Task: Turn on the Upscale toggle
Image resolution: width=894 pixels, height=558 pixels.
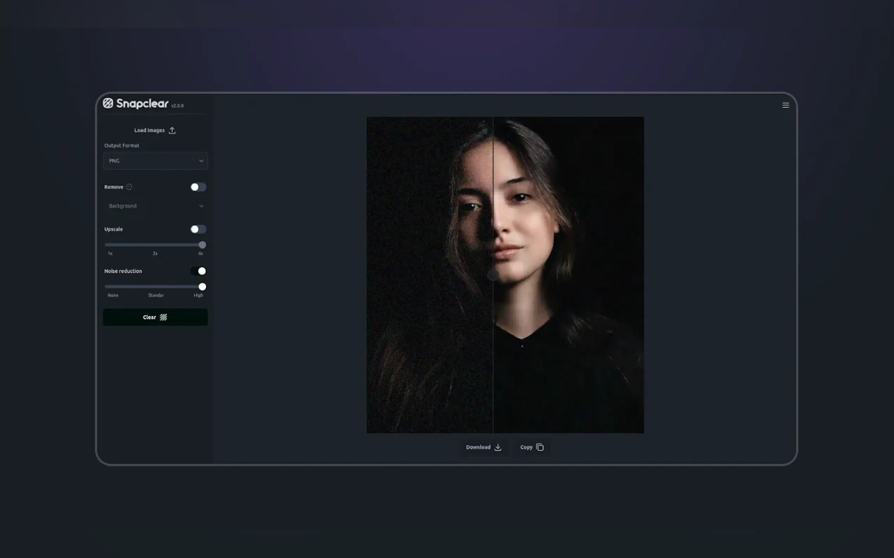Action: (x=198, y=229)
